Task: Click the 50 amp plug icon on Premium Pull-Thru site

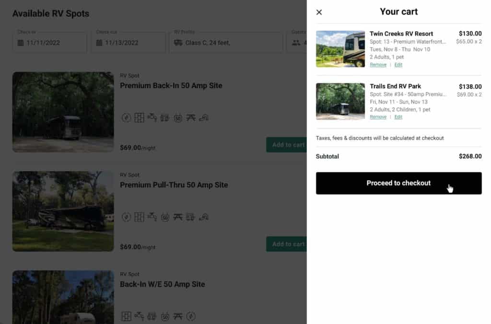Action: pos(165,217)
